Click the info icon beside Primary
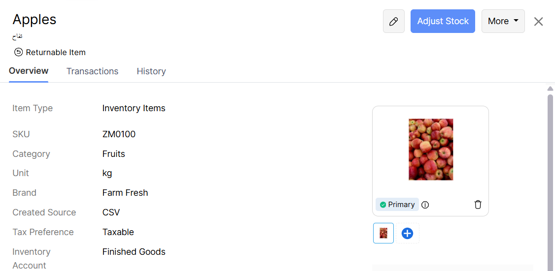 tap(425, 205)
